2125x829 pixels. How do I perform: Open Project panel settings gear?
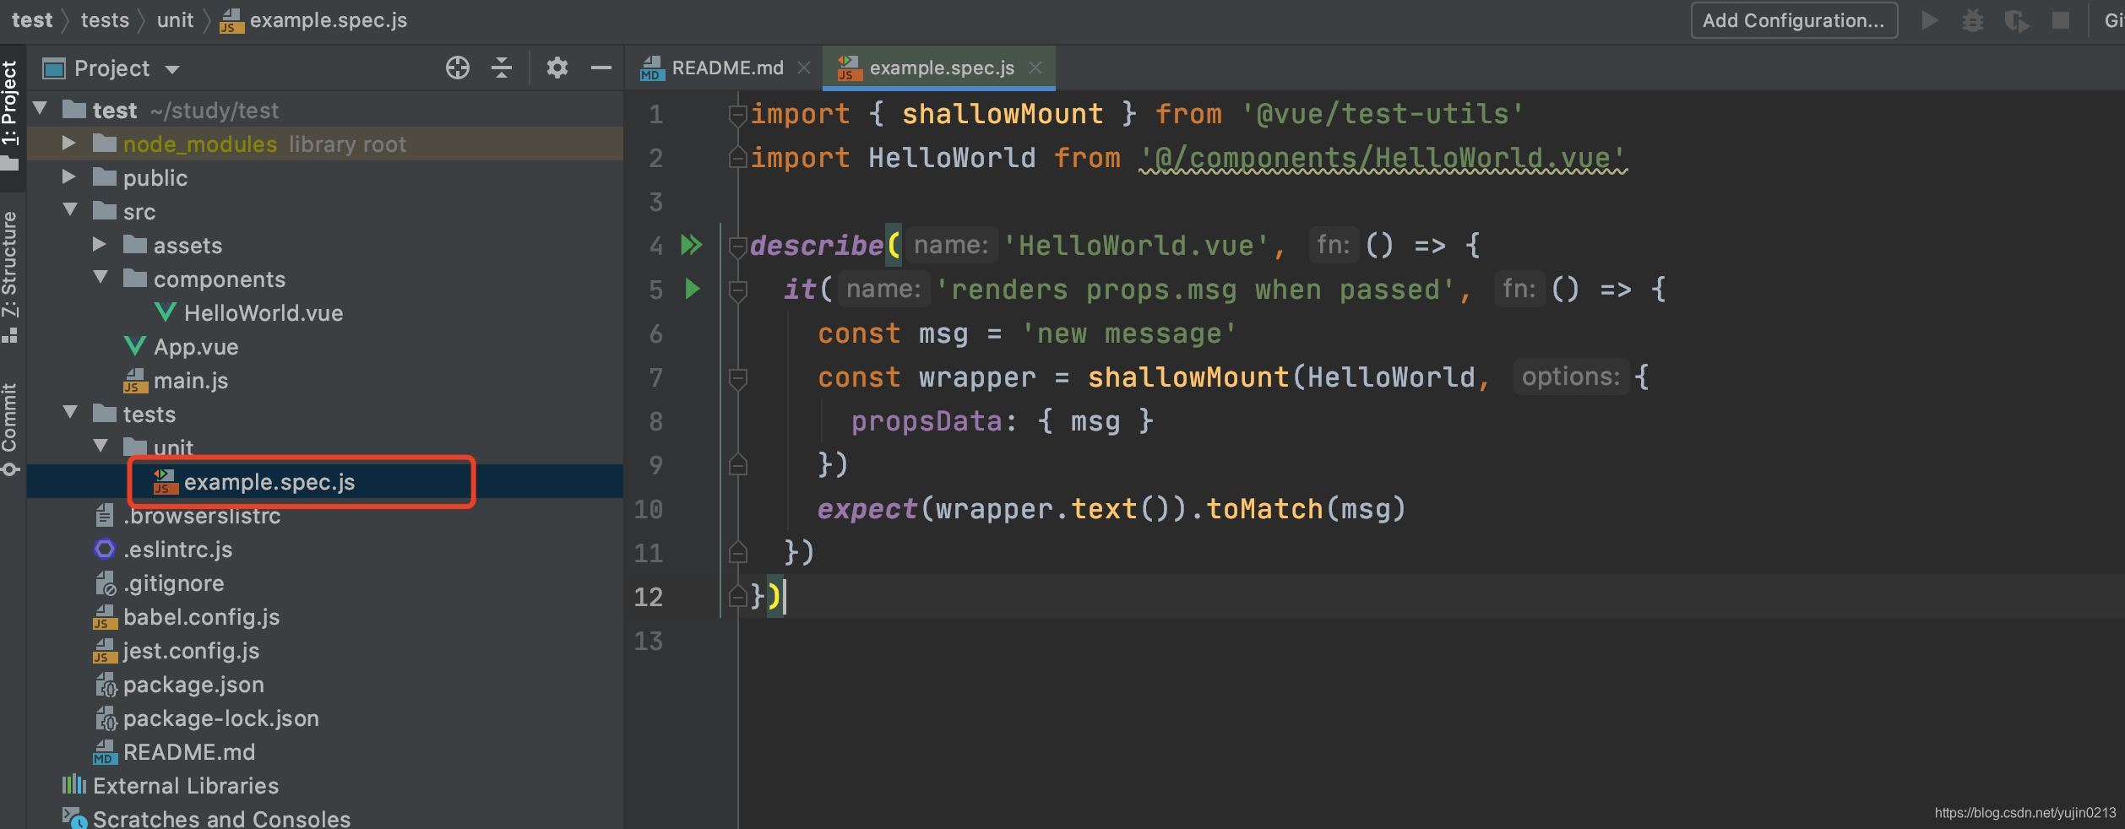[x=557, y=68]
